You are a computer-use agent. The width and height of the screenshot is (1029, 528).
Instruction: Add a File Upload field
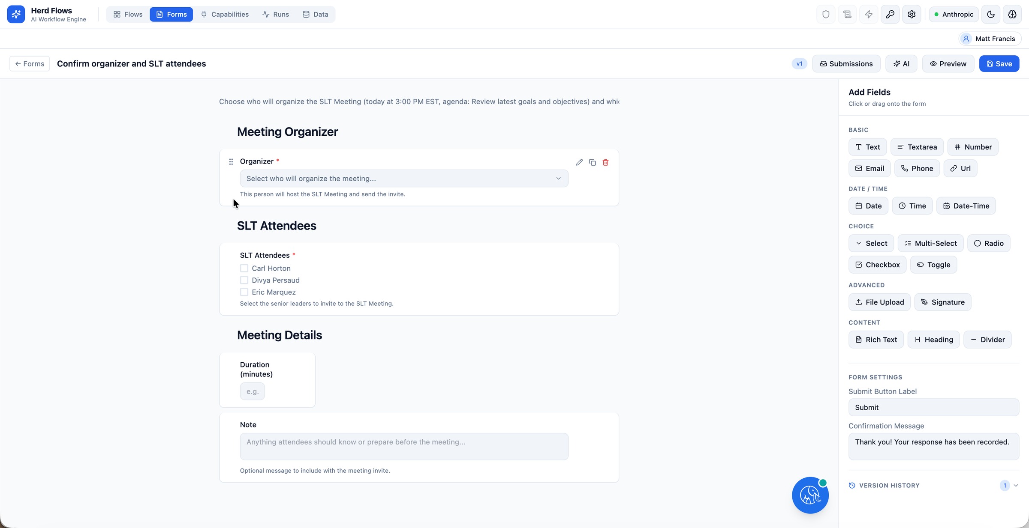click(879, 302)
